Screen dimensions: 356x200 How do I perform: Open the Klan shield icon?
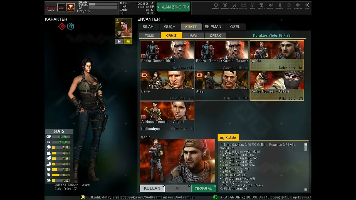pos(252,6)
